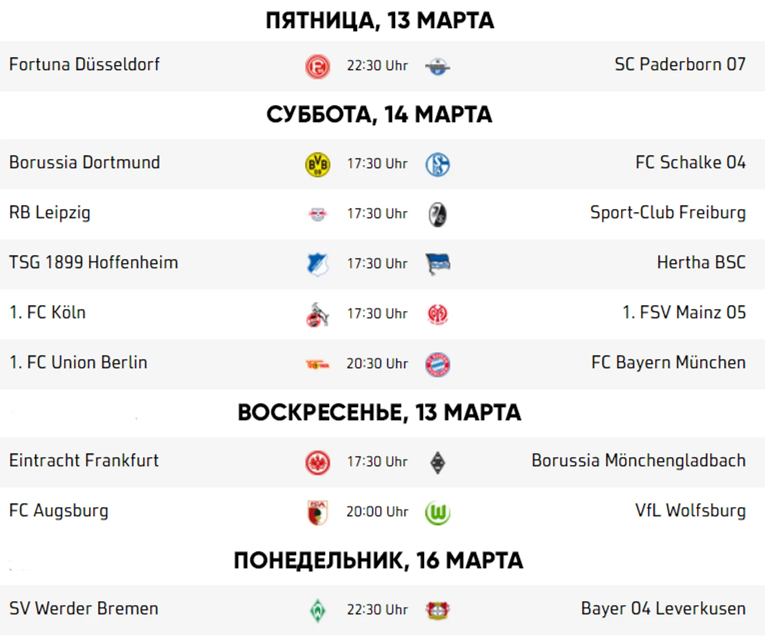Select the Sport-Club Freiburg crest
The height and width of the screenshot is (642, 765).
coord(438,214)
